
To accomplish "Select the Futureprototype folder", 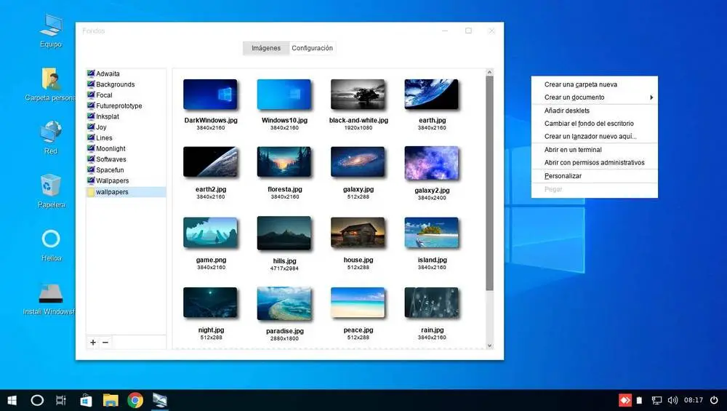I will coord(126,105).
